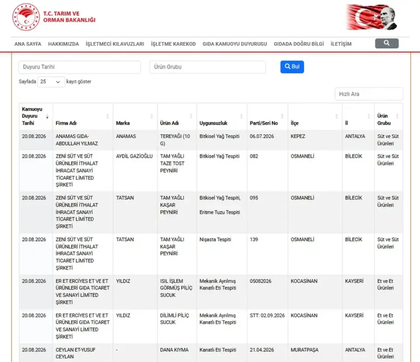Screen dimensions: 420x362
Task: Open GIDA KAMUOYU DUYURUSU menu
Action: 235,44
